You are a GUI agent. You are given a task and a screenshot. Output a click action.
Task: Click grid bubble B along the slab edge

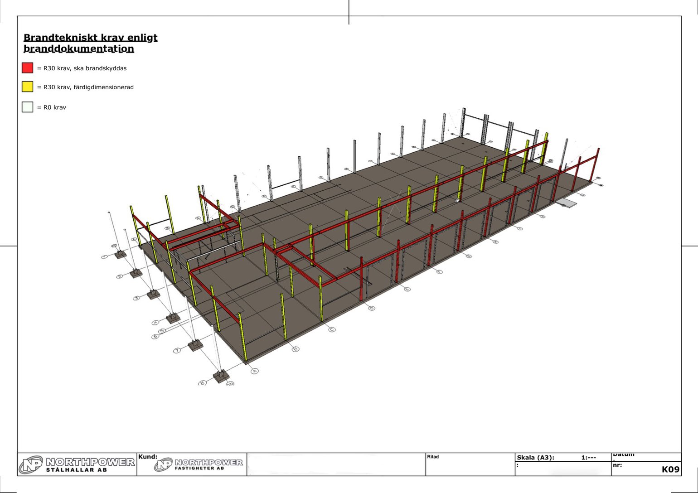click(296, 349)
